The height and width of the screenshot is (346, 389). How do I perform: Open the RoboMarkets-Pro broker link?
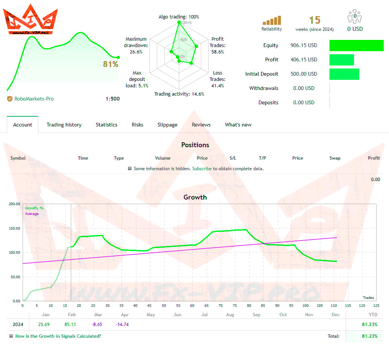point(34,99)
